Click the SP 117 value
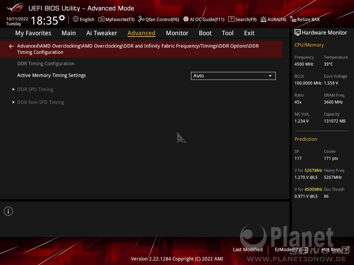The width and height of the screenshot is (354, 265). [298, 158]
